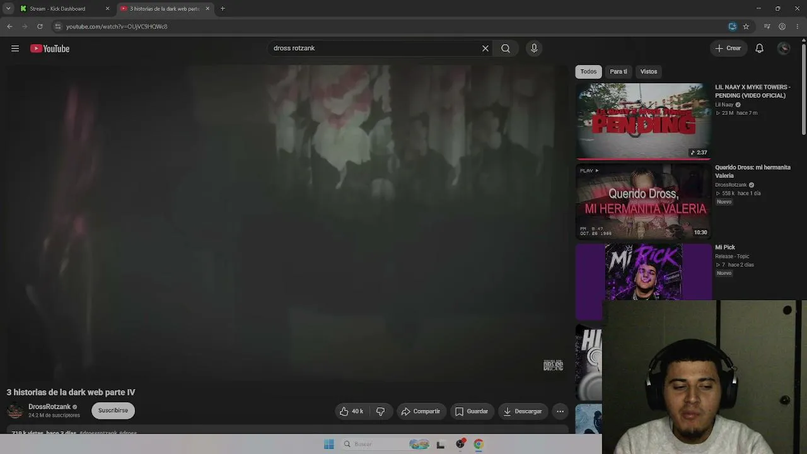807x454 pixels.
Task: Open 'Querido Dross: mi hermanita Valeria' title
Action: coord(753,172)
